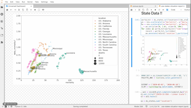Click Ln 4, Col 14 cursor position

[154, 106]
